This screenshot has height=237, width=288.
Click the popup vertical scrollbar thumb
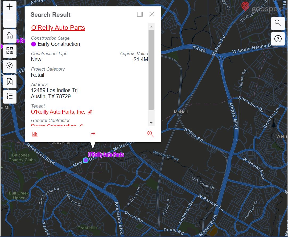(151, 70)
